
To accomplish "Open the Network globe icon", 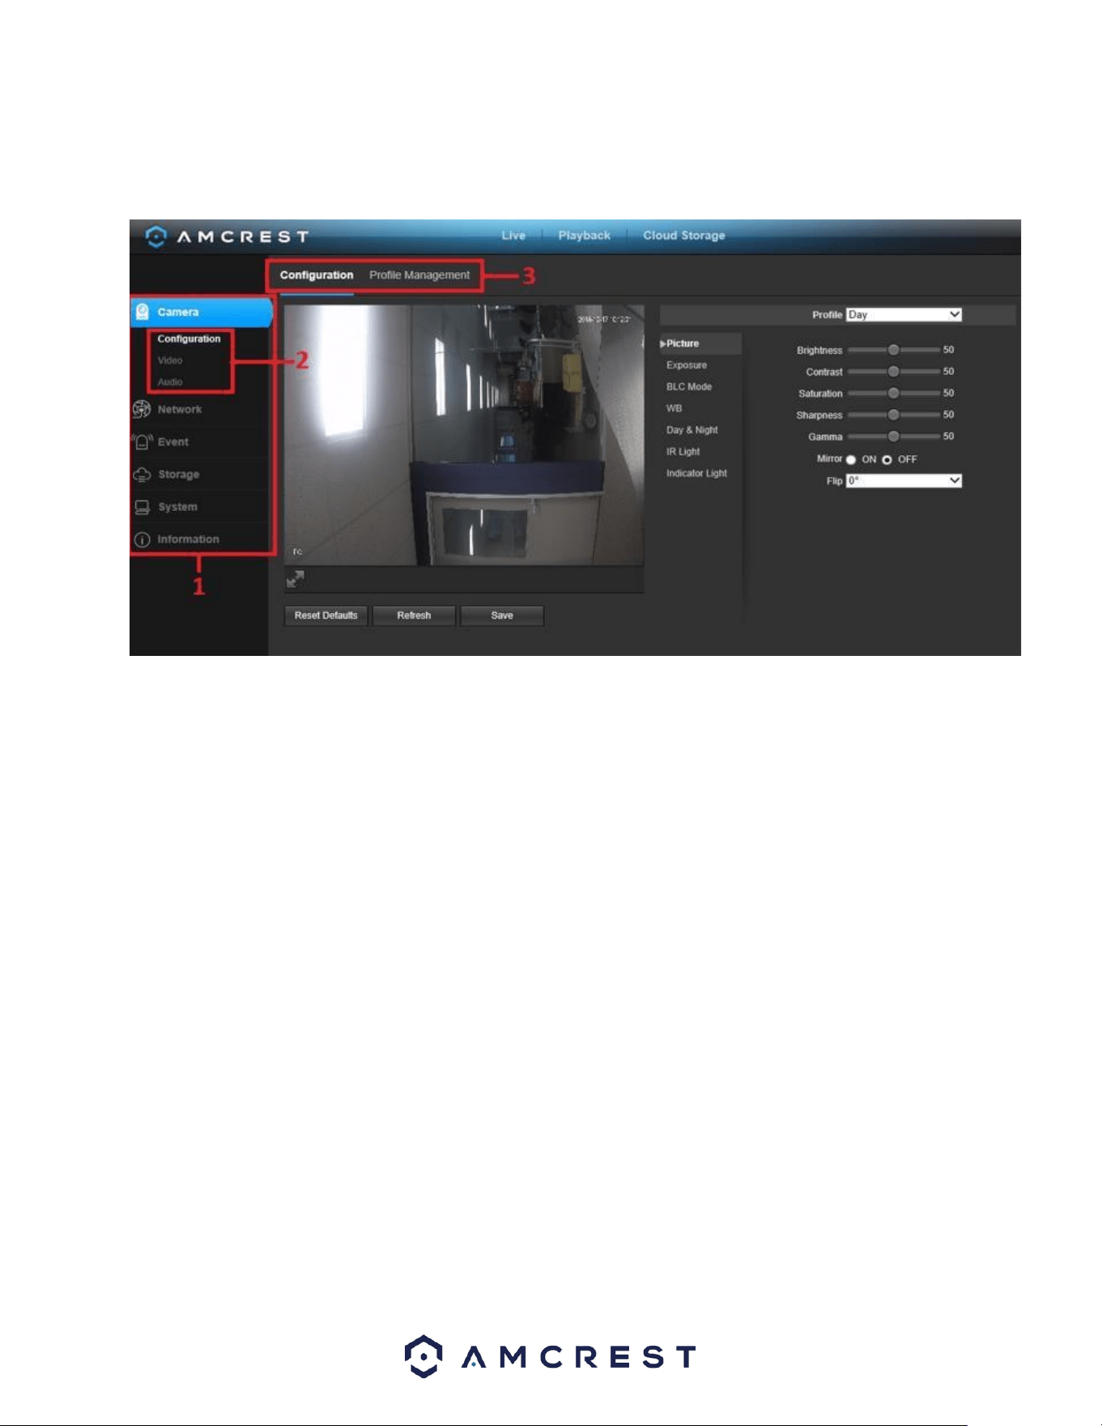I will tap(142, 409).
